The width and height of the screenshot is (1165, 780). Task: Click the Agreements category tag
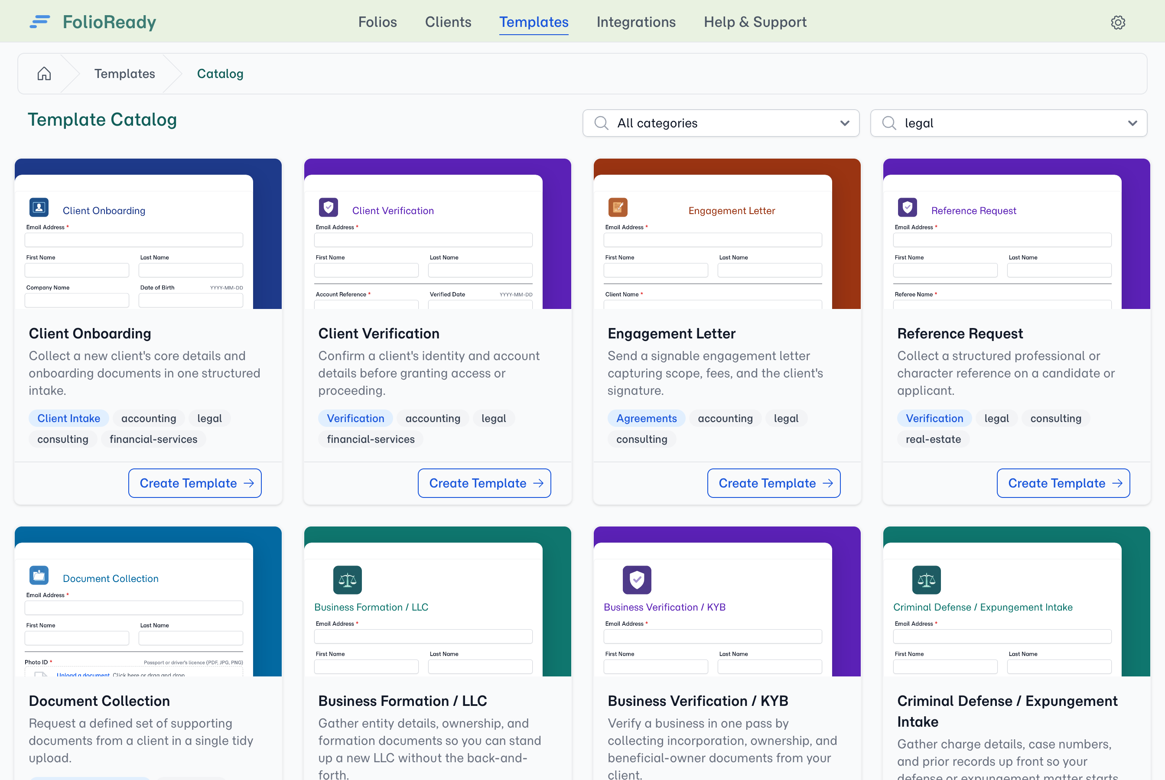(x=647, y=418)
